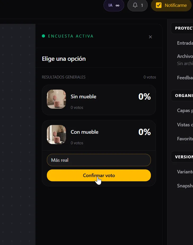Select the Con mueble thumbnail image
This screenshot has width=193, height=245.
(56, 135)
